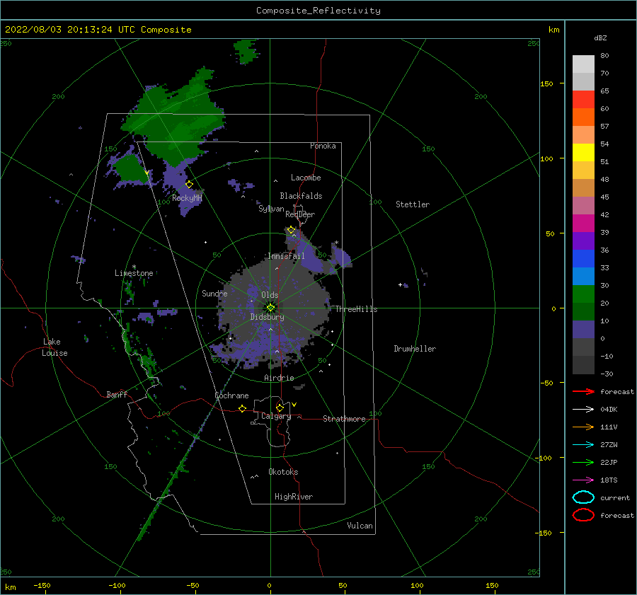Click the Vulcan town label
The height and width of the screenshot is (595, 637).
tap(360, 526)
